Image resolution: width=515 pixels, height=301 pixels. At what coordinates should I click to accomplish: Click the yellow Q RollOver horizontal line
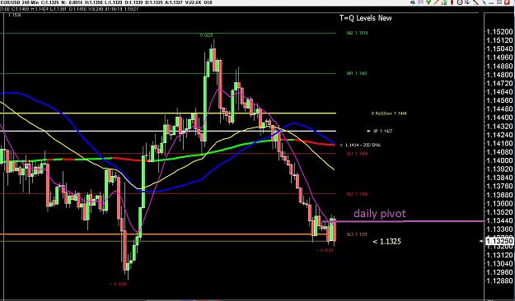click(x=168, y=113)
